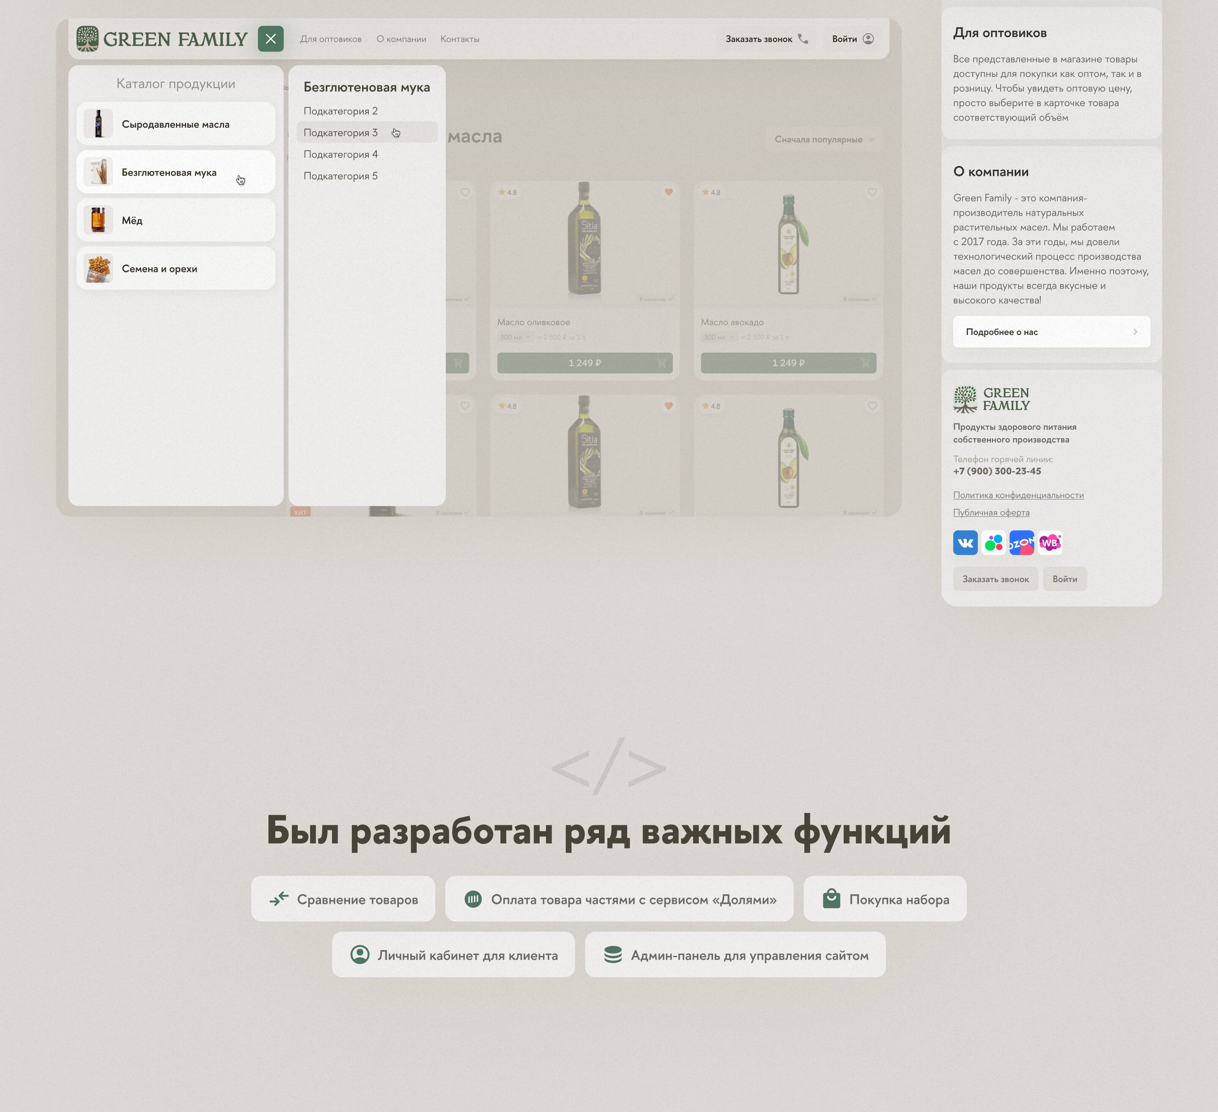
Task: Toggle favorite heart on second-row olive oil card
Action: 668,406
